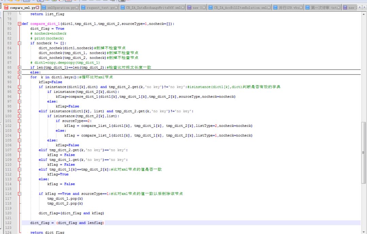
Task: Close the CR_IA_InteExchangeWriteOff.xml tab
Action: (183, 7)
